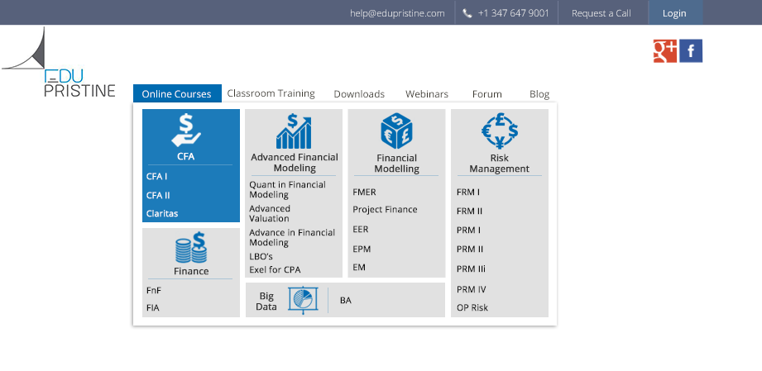
Task: Select the CFA II course
Action: pos(158,195)
